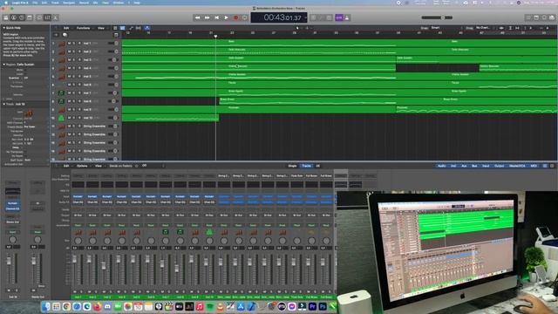
Task: Toggle the Audio channel strip filter button
Action: tap(442, 166)
